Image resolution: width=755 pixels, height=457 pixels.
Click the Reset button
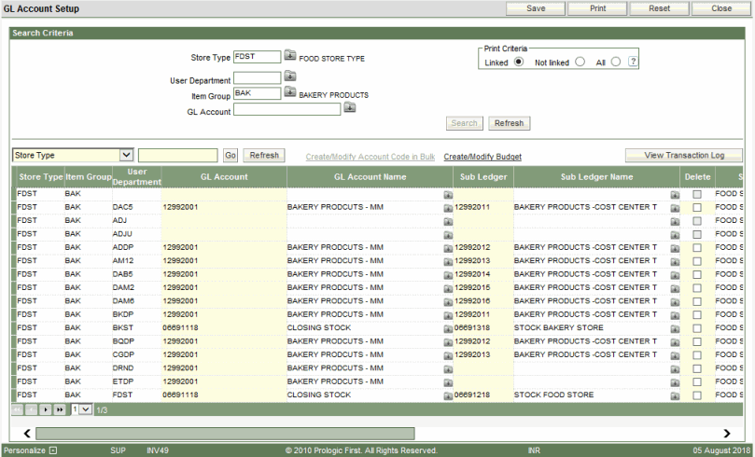(x=659, y=8)
